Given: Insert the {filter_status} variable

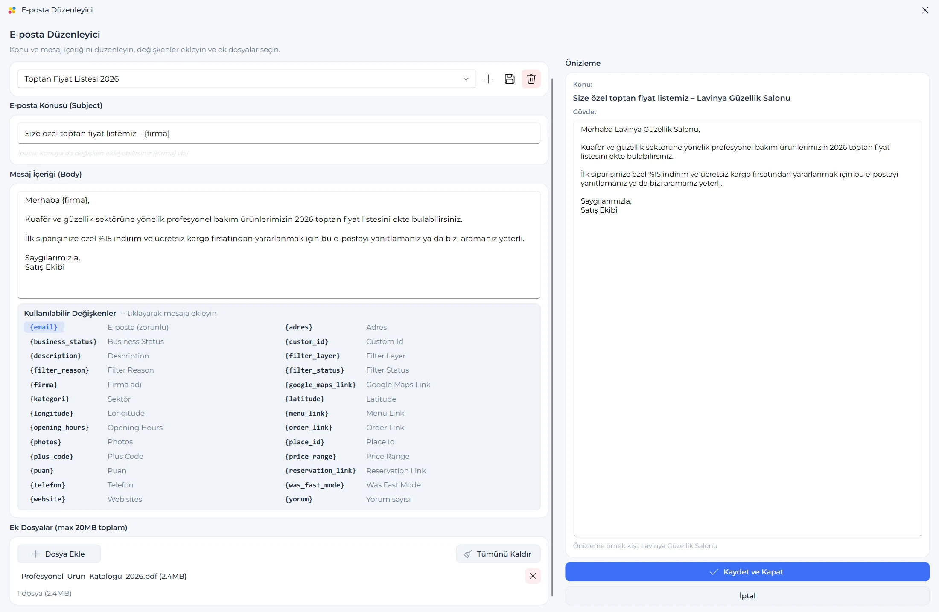Looking at the screenshot, I should coord(315,370).
